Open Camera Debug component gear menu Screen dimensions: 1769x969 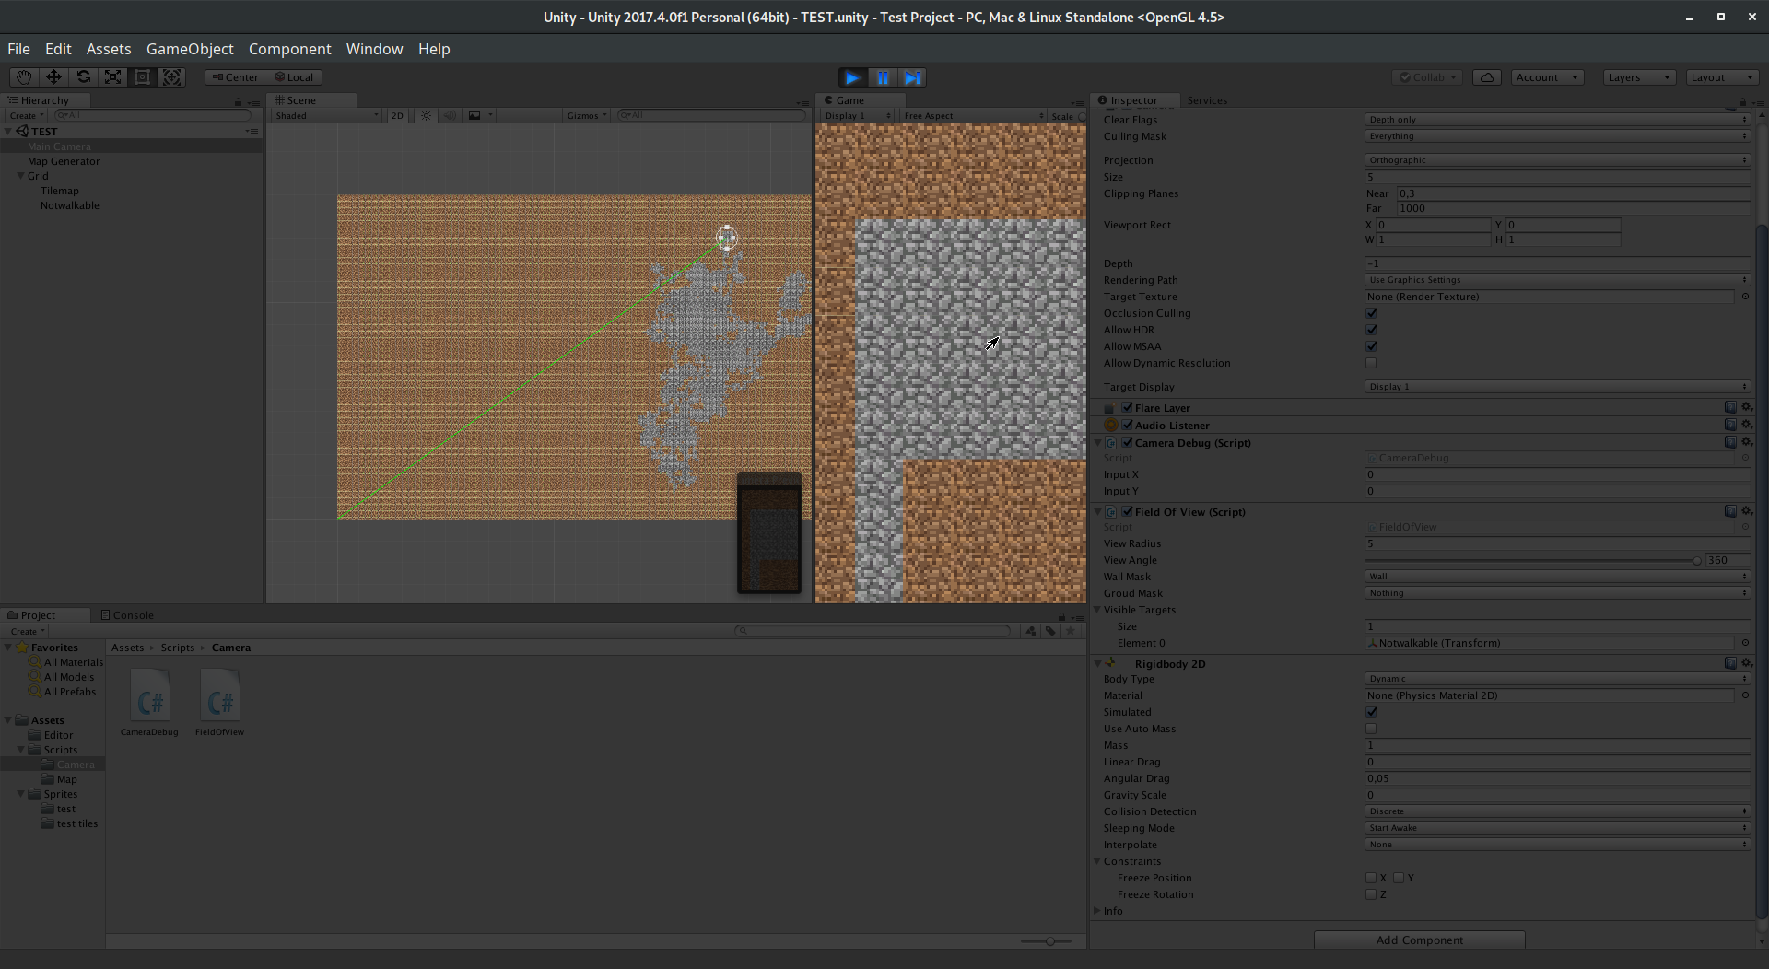coord(1746,442)
